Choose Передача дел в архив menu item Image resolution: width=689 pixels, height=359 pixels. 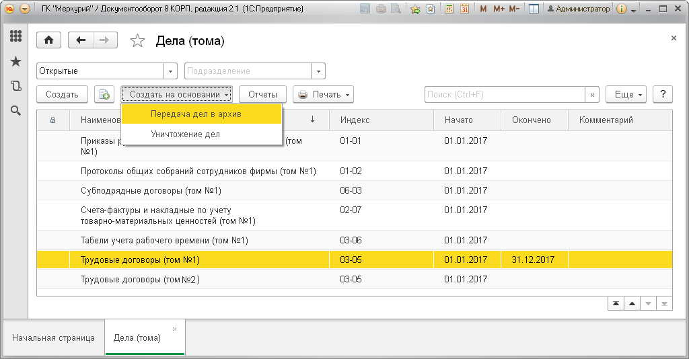202,114
